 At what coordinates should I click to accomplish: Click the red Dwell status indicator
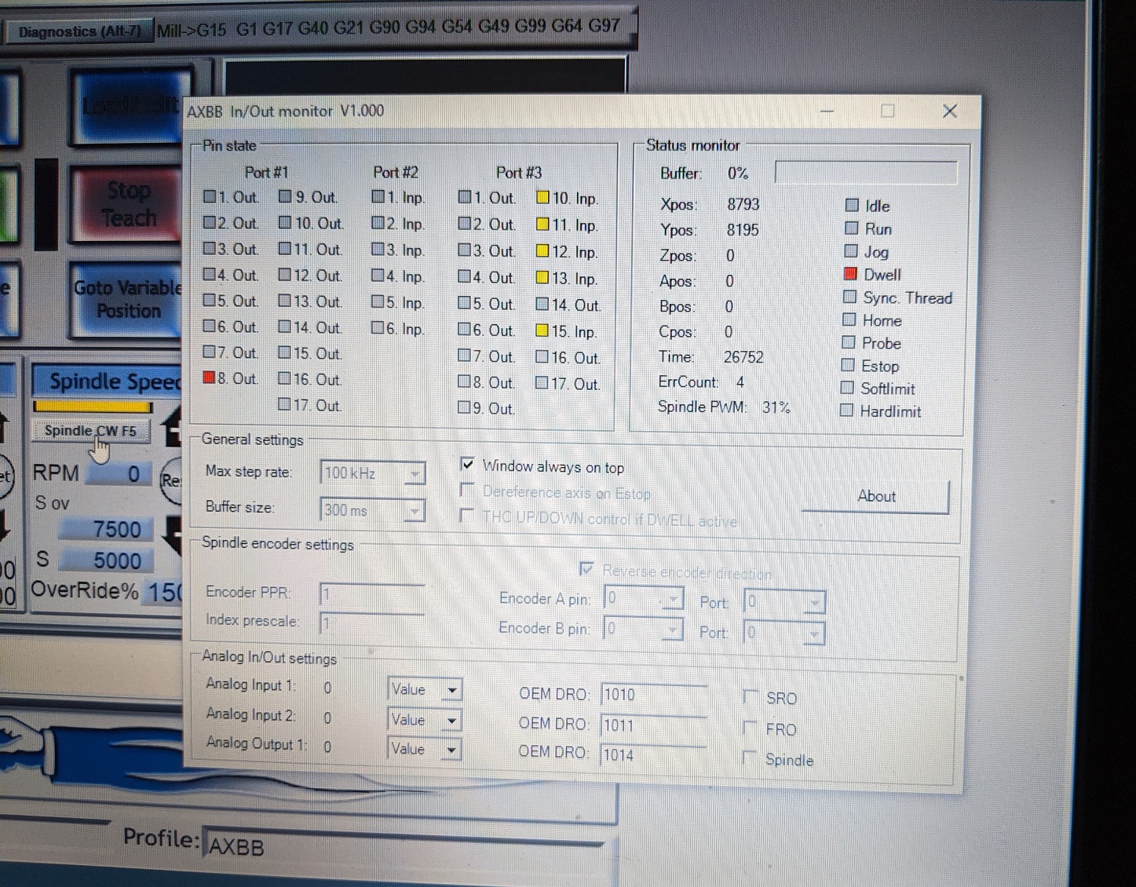coord(849,274)
